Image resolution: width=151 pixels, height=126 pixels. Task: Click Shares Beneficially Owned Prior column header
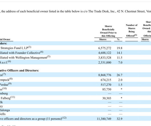[108, 31]
